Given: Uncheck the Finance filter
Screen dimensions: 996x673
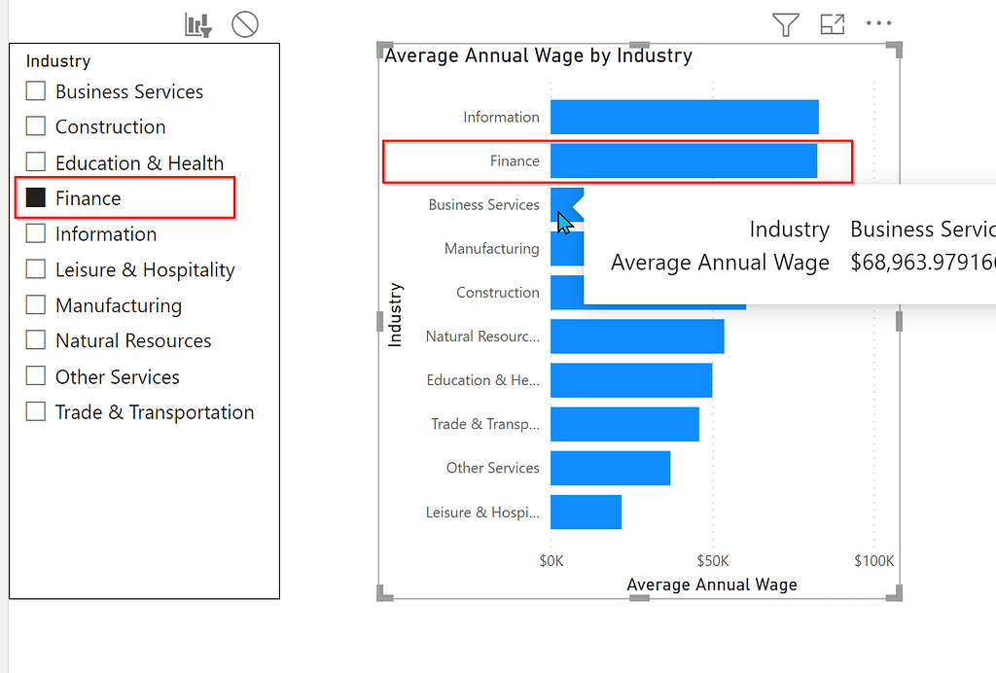Looking at the screenshot, I should tap(36, 197).
